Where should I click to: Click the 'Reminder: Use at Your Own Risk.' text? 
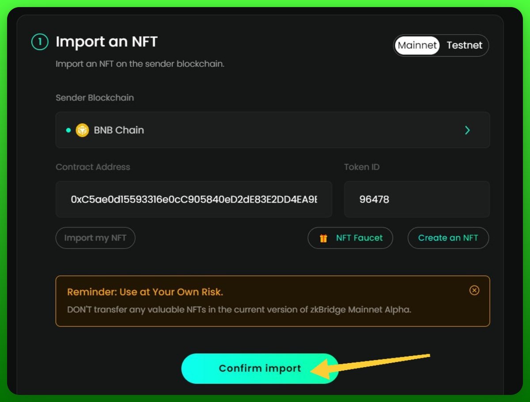point(145,292)
